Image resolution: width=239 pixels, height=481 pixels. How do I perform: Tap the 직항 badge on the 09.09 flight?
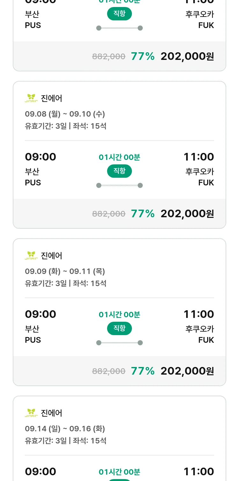click(119, 328)
